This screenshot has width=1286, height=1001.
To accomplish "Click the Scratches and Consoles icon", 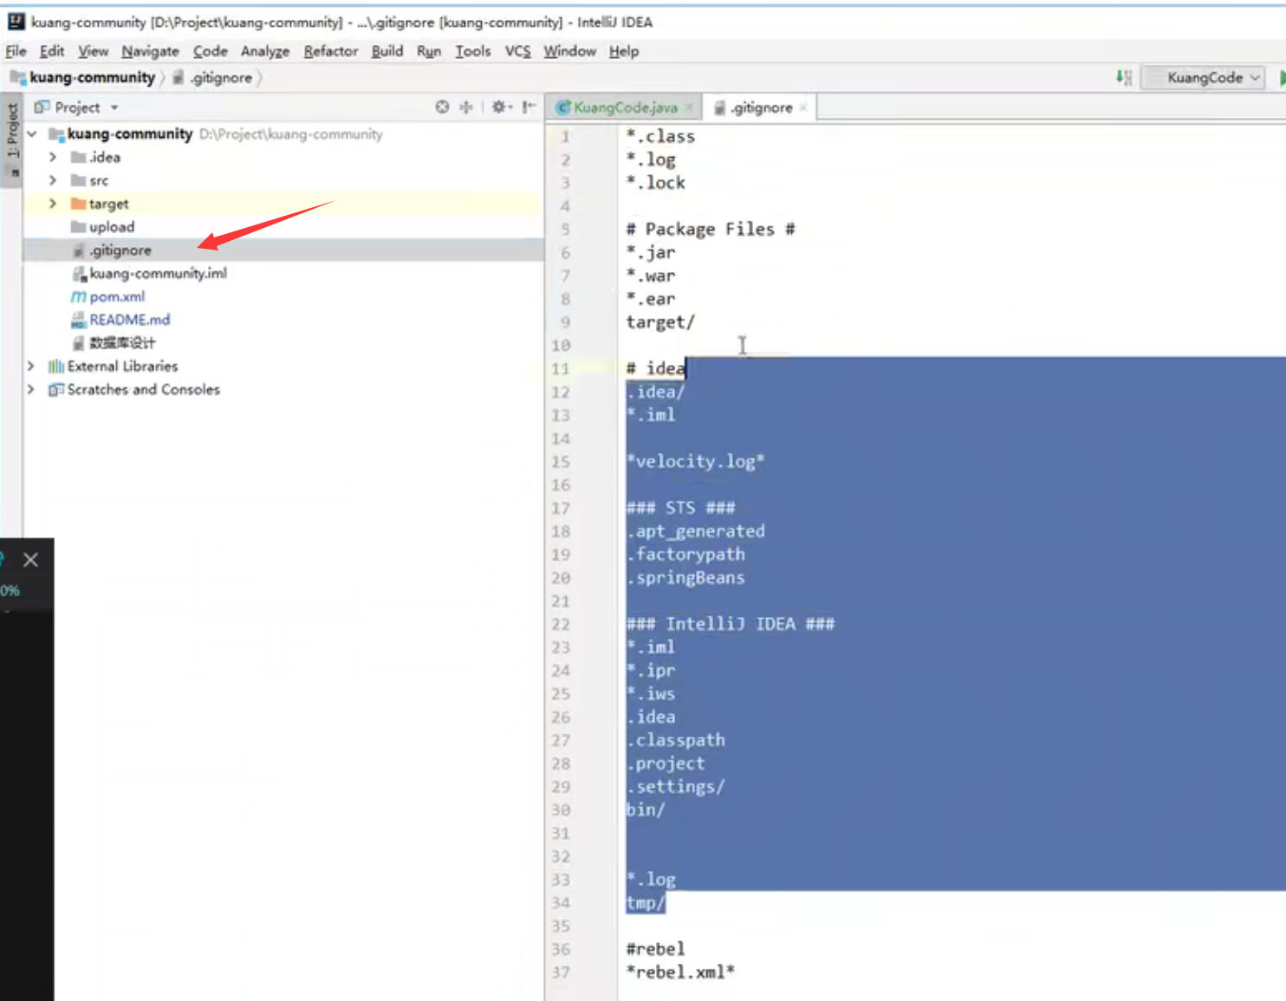I will tap(56, 389).
